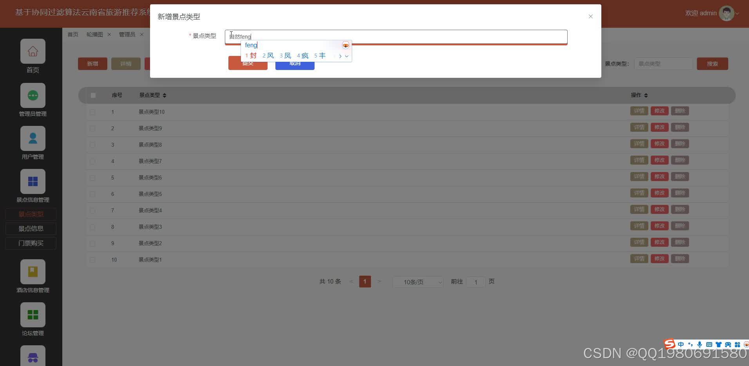This screenshot has width=749, height=366.
Task: Open the 论坛管理 sidebar icon
Action: (33, 315)
